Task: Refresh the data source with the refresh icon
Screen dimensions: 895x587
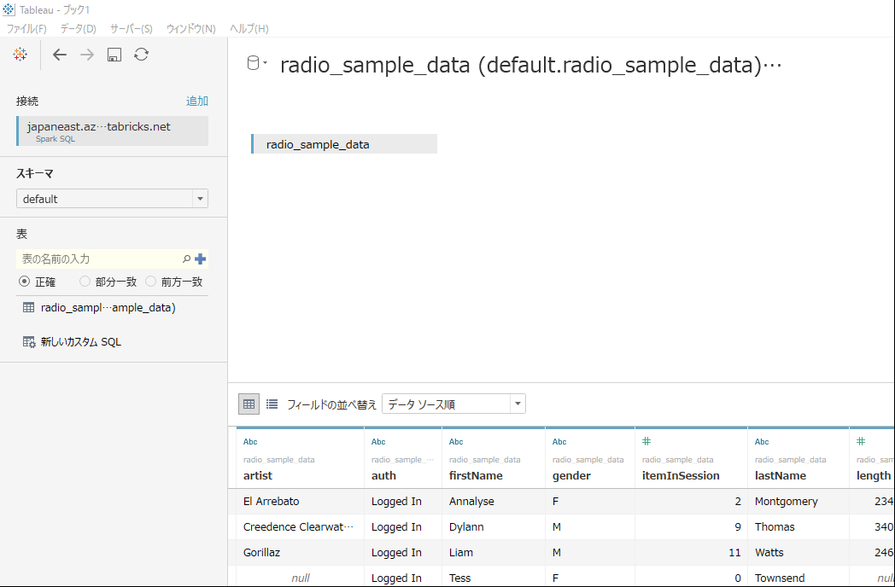Action: click(141, 54)
